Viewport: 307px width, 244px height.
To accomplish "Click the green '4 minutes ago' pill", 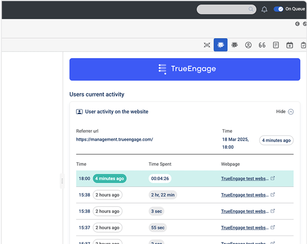I will tap(110, 178).
